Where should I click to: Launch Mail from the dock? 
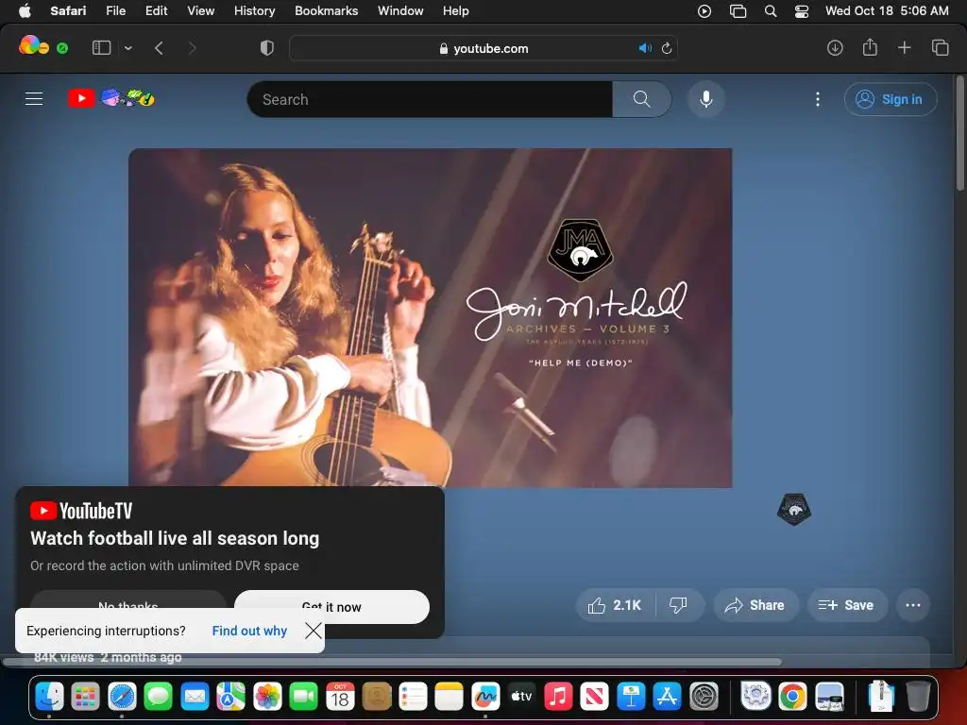coord(195,697)
